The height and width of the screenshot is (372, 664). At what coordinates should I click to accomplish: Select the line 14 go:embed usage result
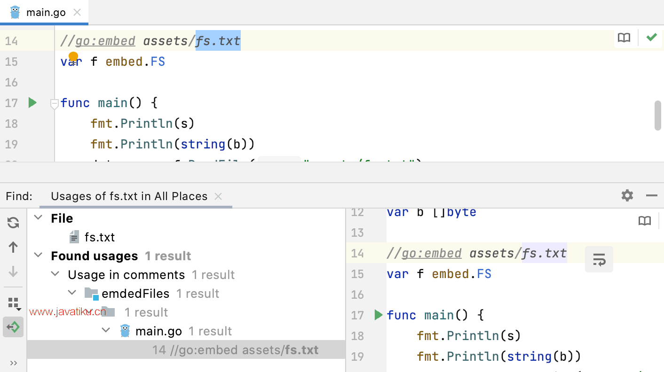click(235, 350)
